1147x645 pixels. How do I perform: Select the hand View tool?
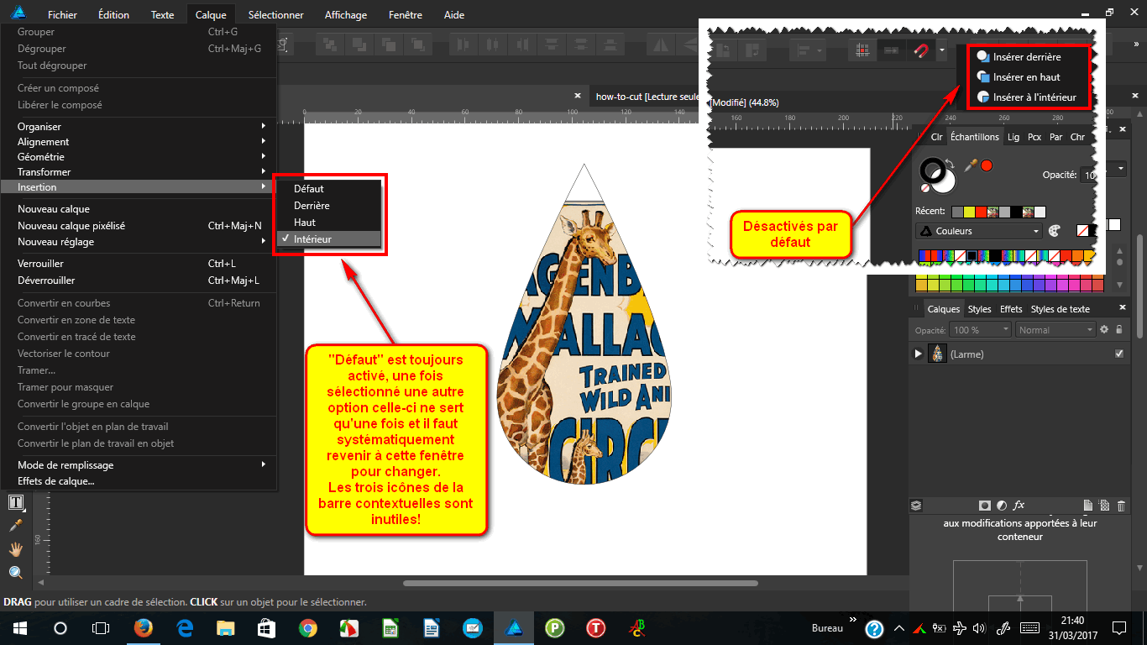click(15, 549)
